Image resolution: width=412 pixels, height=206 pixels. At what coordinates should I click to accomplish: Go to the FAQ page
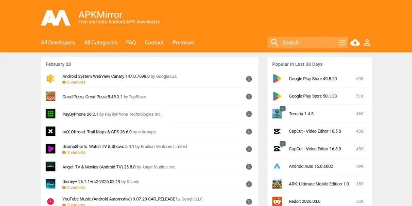[x=131, y=43]
